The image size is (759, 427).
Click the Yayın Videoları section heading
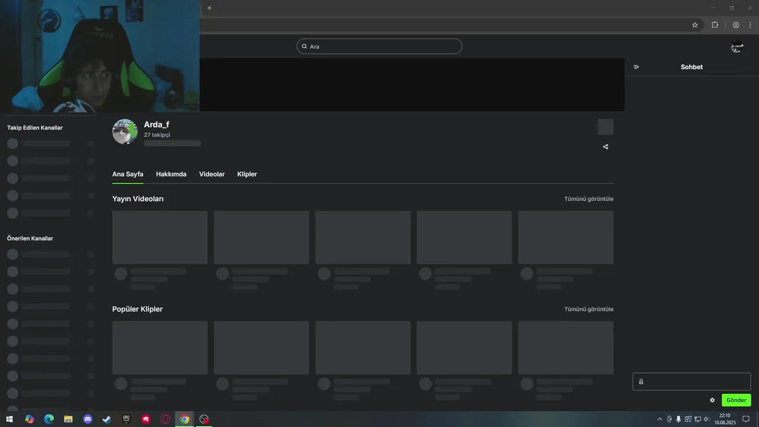click(138, 199)
